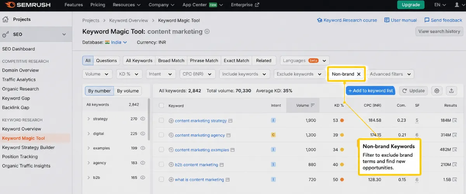Image resolution: width=466 pixels, height=194 pixels.
Task: Expand the digital keyword group
Action: point(89,134)
